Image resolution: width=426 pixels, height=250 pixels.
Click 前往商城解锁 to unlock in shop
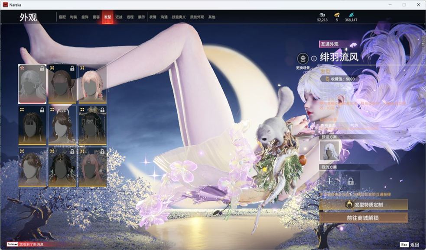pos(364,218)
